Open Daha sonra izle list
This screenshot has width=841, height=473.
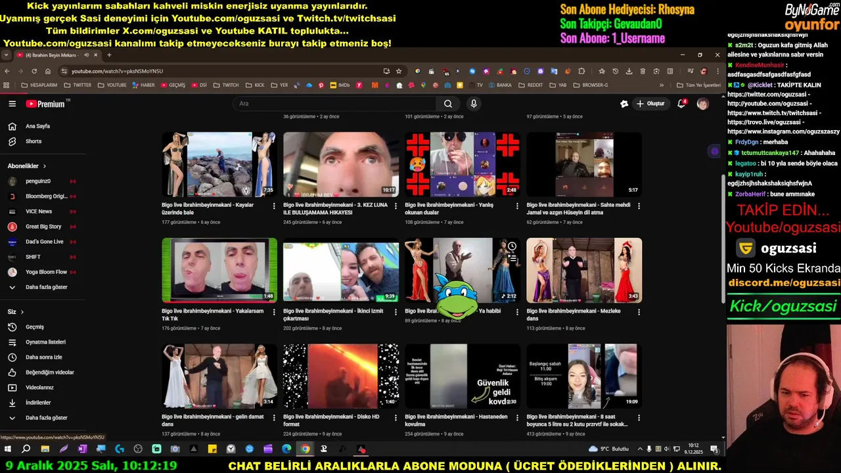pos(43,357)
